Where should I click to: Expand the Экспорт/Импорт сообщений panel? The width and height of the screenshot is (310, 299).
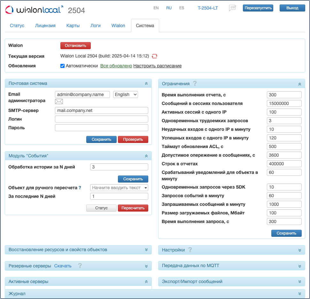300,282
